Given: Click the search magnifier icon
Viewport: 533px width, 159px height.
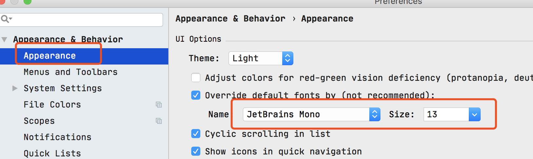Looking at the screenshot, I should (x=5, y=19).
